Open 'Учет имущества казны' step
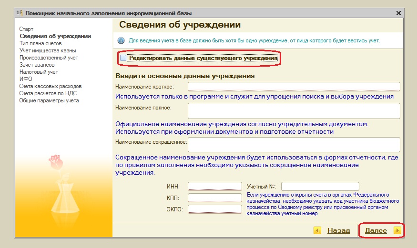 (48, 50)
